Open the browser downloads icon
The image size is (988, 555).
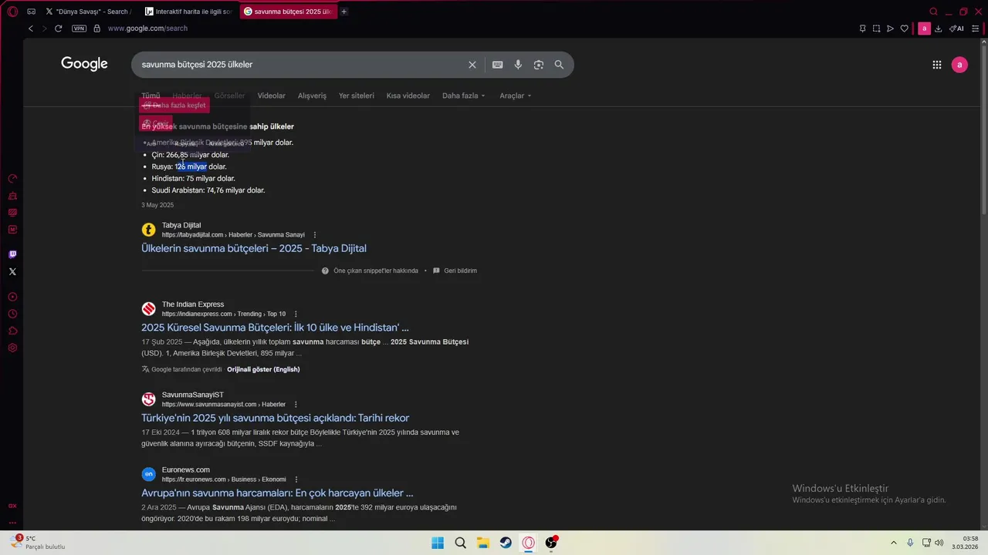[938, 29]
